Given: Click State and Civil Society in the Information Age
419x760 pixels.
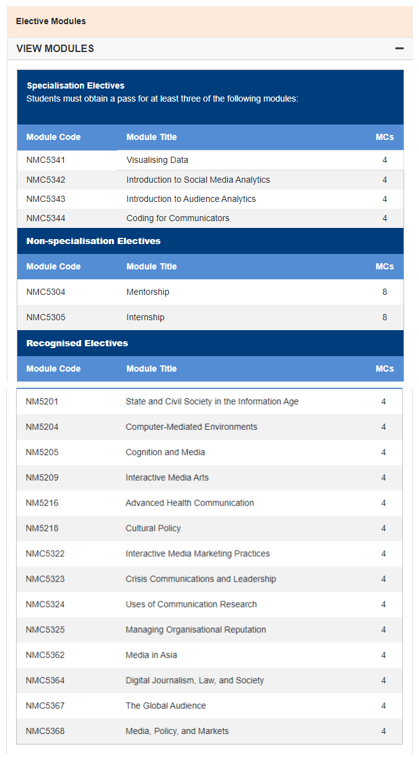Looking at the screenshot, I should [x=212, y=401].
